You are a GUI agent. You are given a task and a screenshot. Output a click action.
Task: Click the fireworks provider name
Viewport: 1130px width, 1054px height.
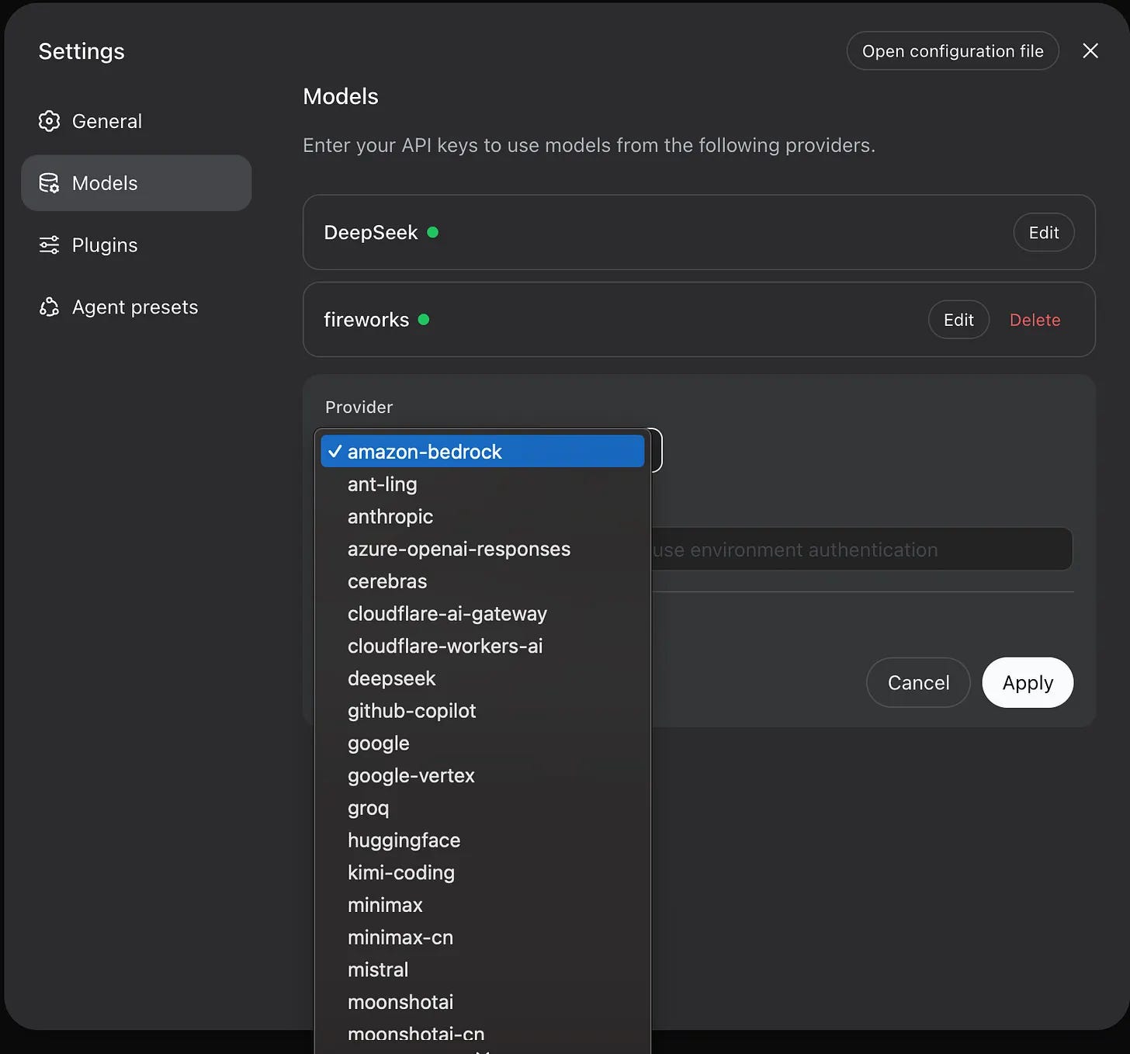pyautogui.click(x=366, y=320)
